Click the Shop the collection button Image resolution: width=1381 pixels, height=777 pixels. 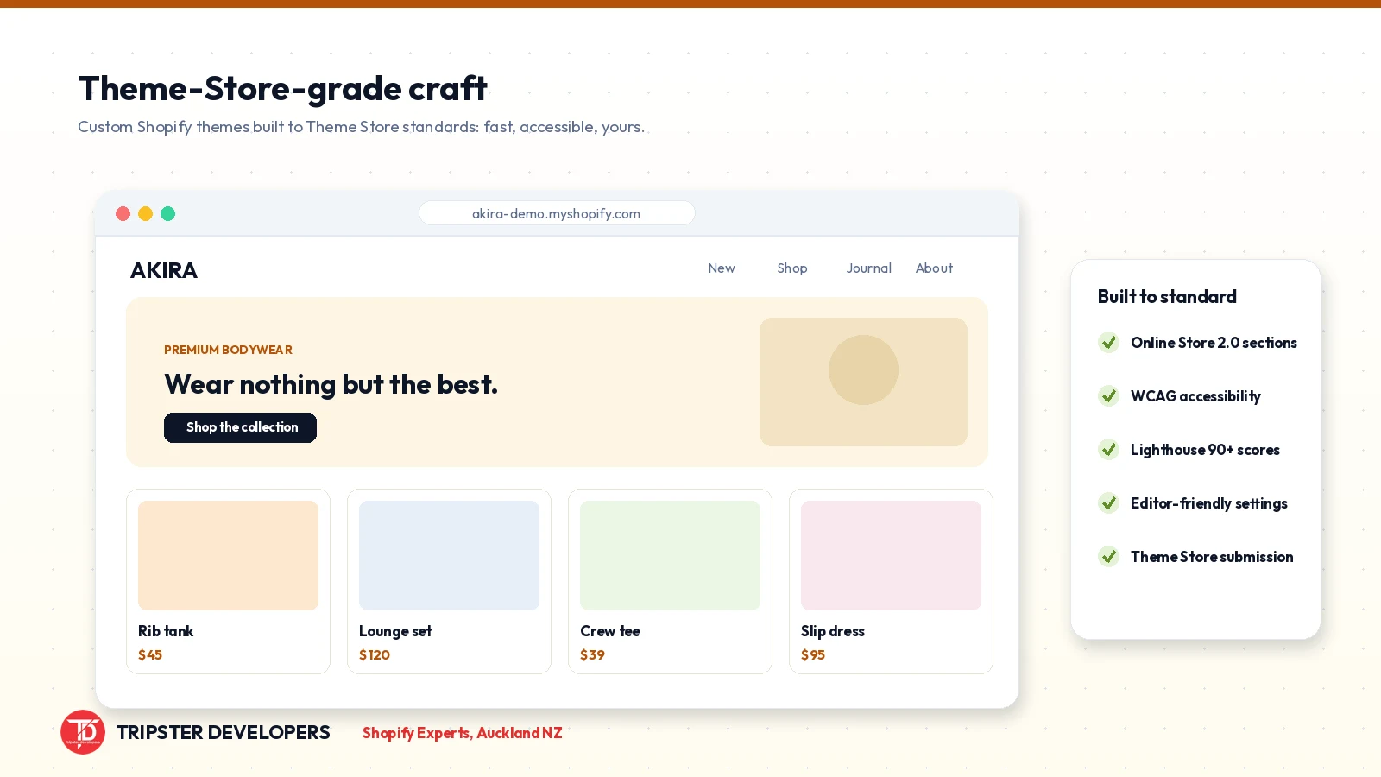240,427
